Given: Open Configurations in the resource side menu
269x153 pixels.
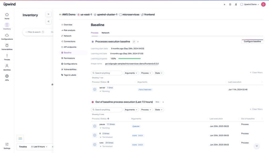Looking at the screenshot, I should (x=70, y=64).
